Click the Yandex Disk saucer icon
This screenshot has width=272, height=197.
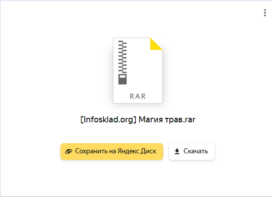point(69,151)
